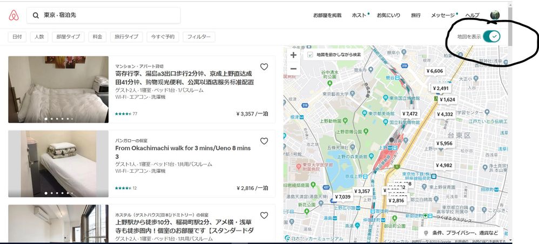
Task: Click the フィルター button
Action: 199,37
